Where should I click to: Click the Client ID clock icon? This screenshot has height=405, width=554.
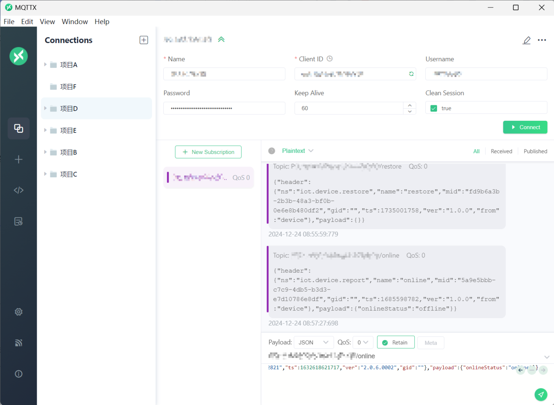[x=330, y=59]
